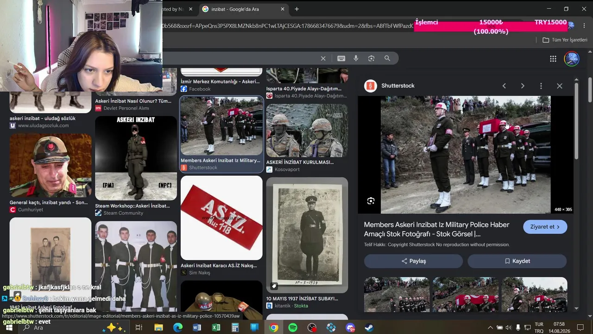Share the image with 'Paylaş' button
Screen dimensions: 593x334
[x=413, y=261]
